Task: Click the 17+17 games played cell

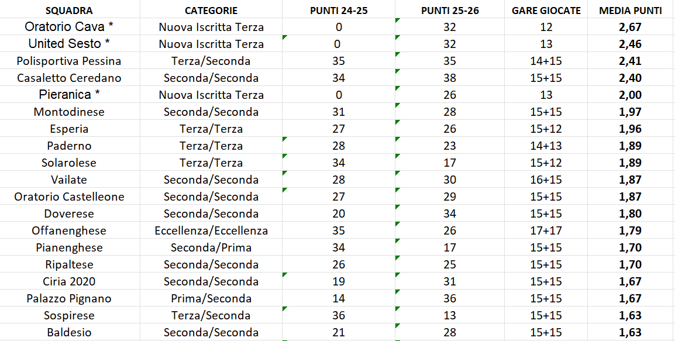Action: coord(546,230)
